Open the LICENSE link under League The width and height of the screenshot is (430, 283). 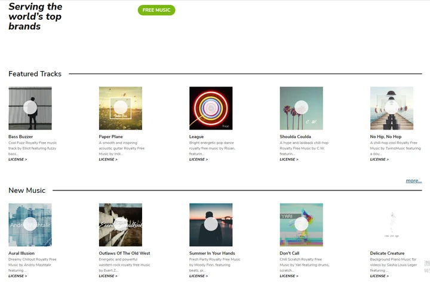click(198, 159)
